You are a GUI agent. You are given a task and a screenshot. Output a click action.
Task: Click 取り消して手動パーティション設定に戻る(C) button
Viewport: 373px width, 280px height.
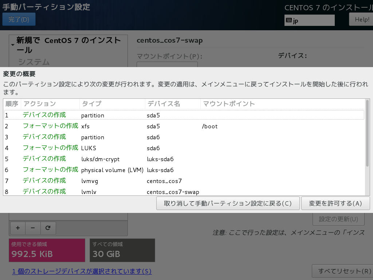pos(228,203)
